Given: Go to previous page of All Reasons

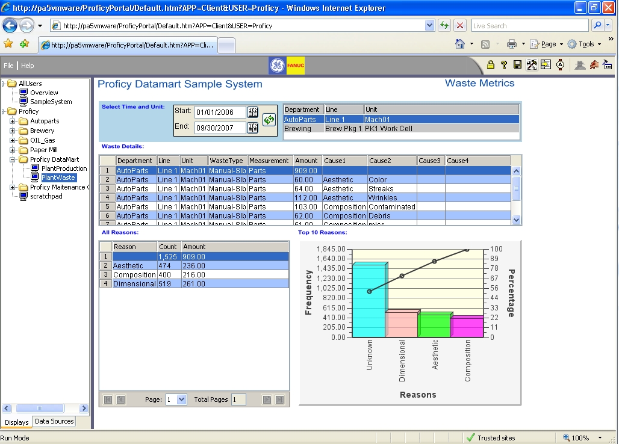Looking at the screenshot, I should (x=121, y=399).
